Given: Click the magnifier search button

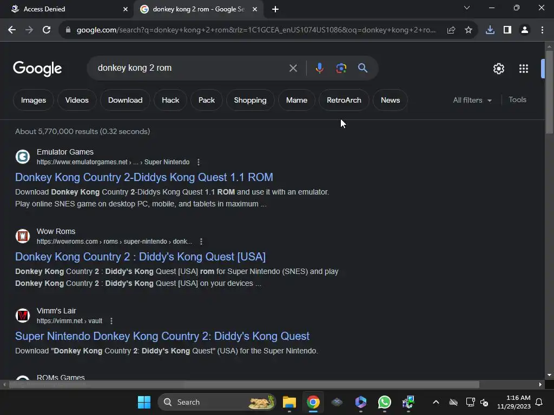Looking at the screenshot, I should [x=363, y=68].
